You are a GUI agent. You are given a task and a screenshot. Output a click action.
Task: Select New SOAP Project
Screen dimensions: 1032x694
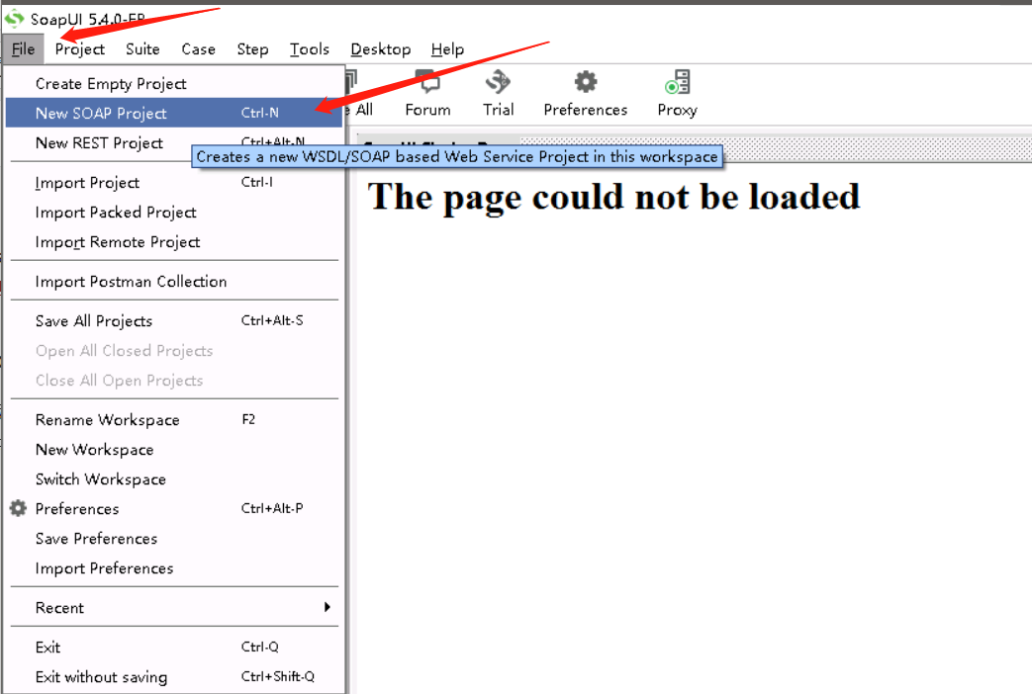tap(174, 113)
